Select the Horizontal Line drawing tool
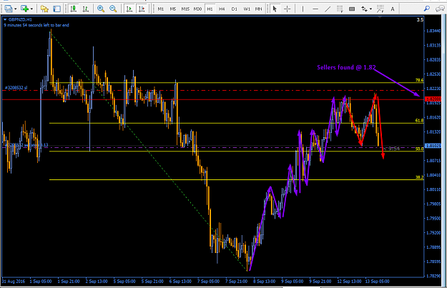The width and height of the screenshot is (447, 288). (315, 9)
